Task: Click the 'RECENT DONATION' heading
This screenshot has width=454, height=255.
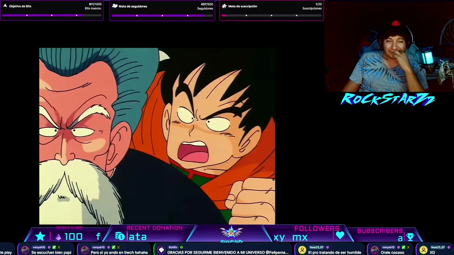Action: click(x=155, y=228)
